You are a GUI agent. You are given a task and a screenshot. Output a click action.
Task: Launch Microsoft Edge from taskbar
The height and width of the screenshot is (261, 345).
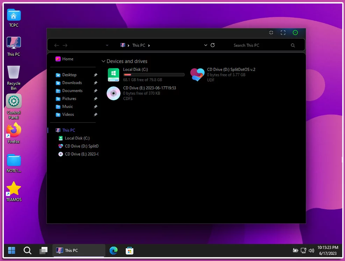click(114, 251)
